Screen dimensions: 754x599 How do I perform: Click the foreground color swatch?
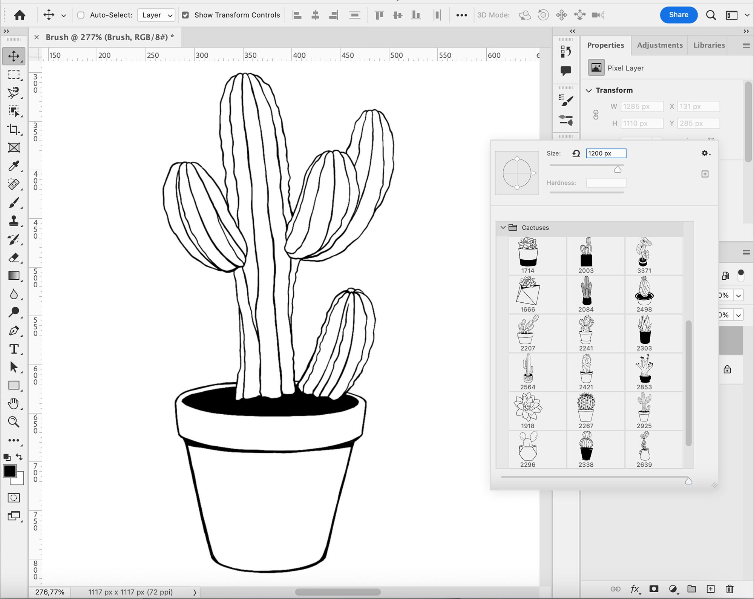(10, 471)
